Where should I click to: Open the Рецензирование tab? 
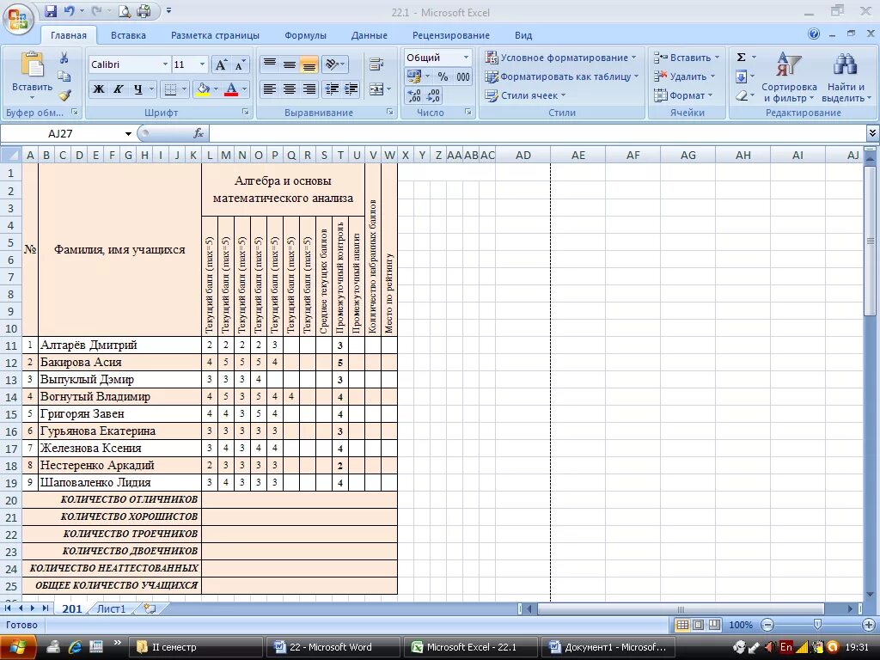(450, 35)
